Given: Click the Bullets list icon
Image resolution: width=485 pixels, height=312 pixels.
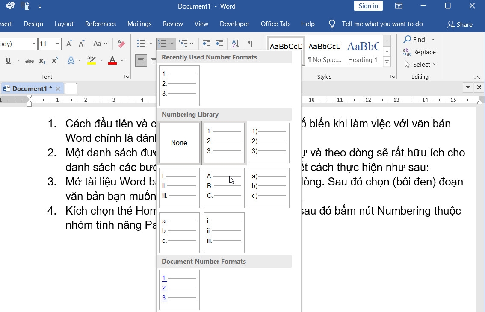Looking at the screenshot, I should click(141, 44).
